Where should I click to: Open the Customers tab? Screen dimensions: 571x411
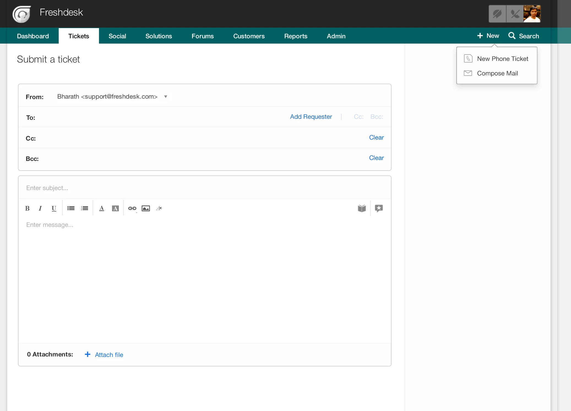[x=249, y=36]
